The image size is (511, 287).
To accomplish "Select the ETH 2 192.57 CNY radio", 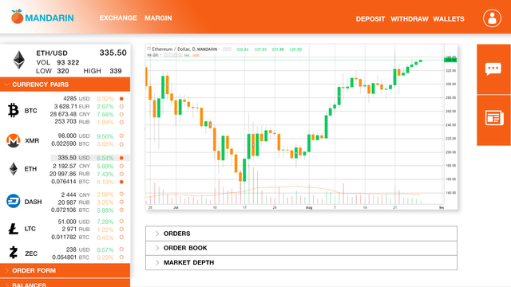I will (121, 166).
